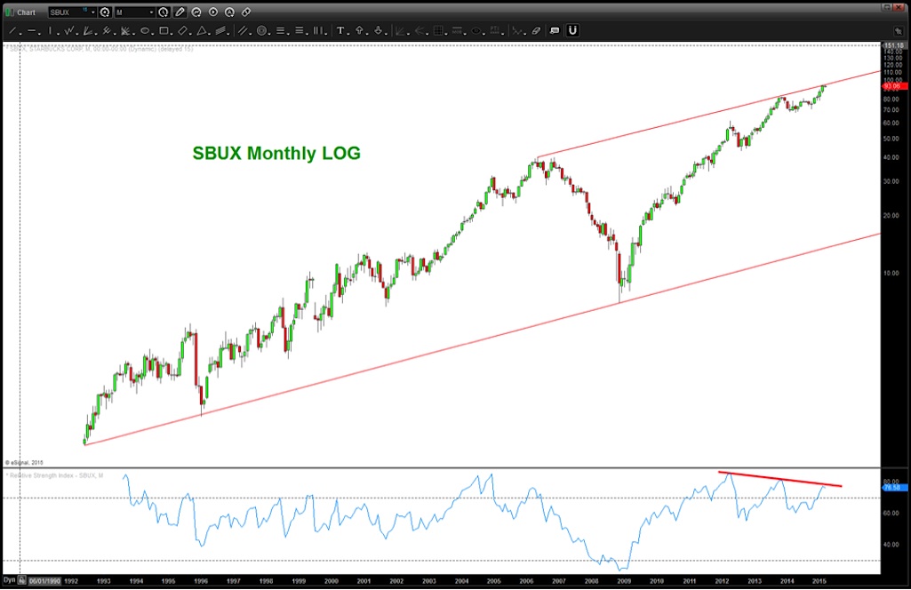
Task: Select the down arrow marker tool
Action: (379, 31)
